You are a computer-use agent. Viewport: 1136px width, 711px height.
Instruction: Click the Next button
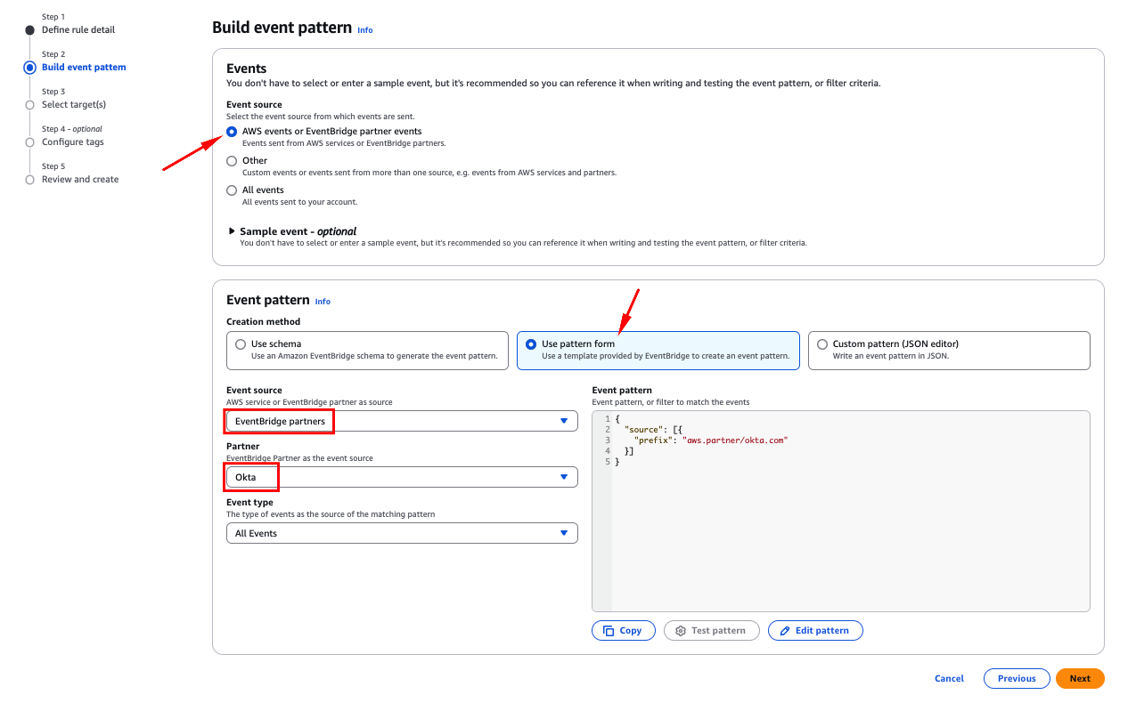click(1080, 678)
